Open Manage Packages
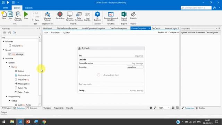 (48, 16)
